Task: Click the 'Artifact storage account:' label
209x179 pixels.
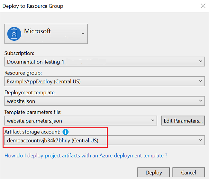Action: [x=32, y=132]
